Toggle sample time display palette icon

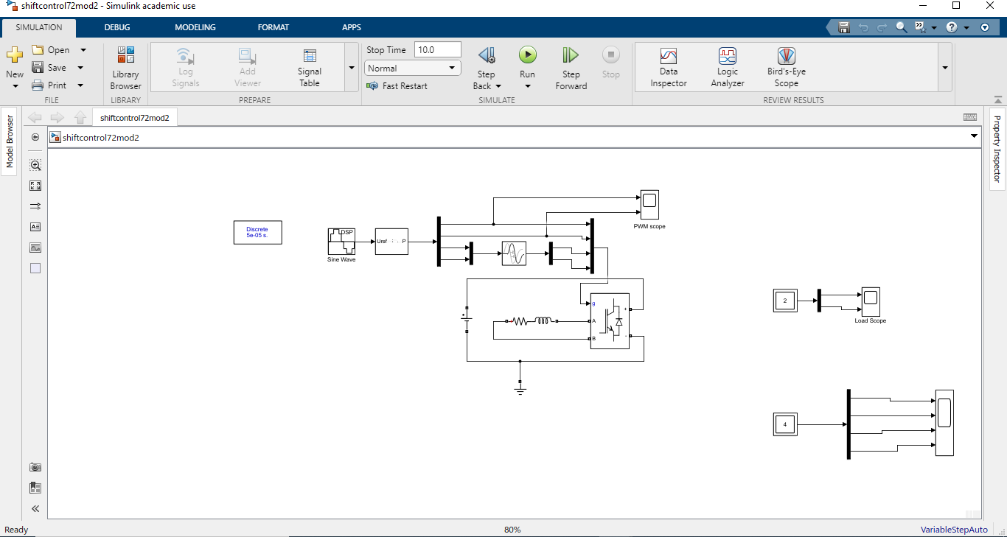[35, 206]
